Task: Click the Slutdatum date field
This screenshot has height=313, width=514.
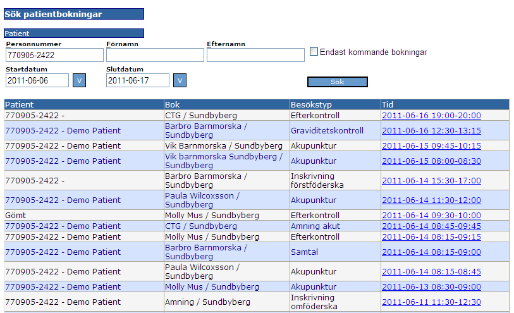Action: point(138,80)
